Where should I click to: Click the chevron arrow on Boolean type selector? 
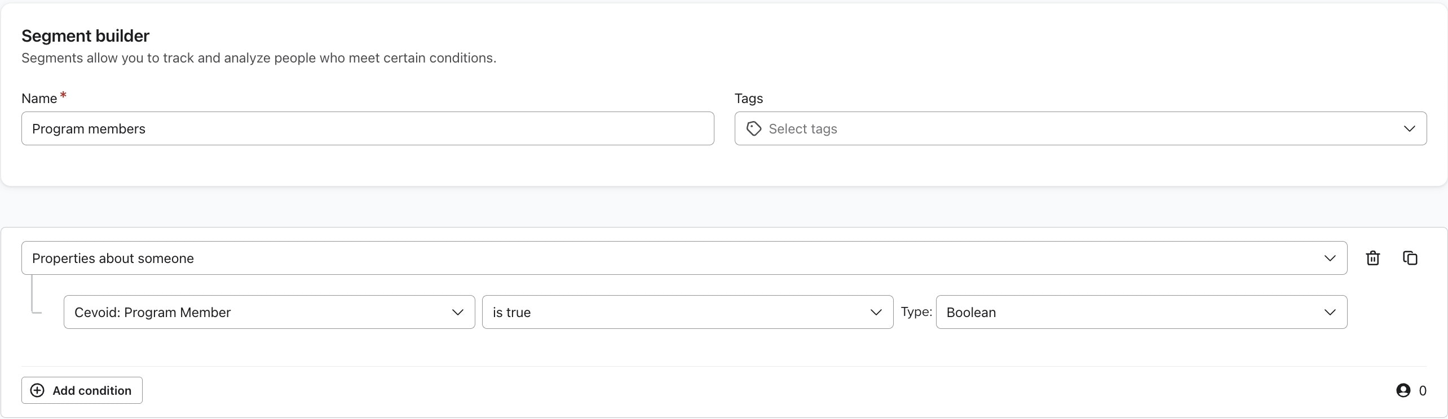pyautogui.click(x=1330, y=312)
